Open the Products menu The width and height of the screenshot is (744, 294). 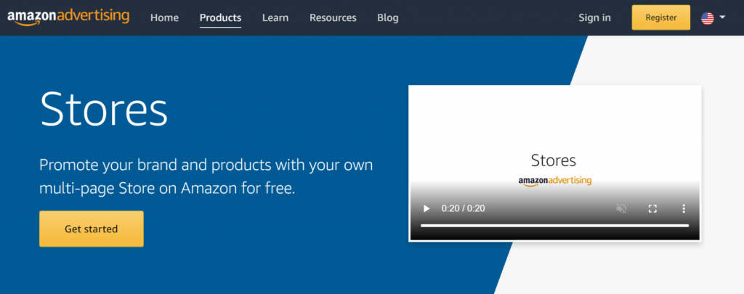(x=220, y=17)
